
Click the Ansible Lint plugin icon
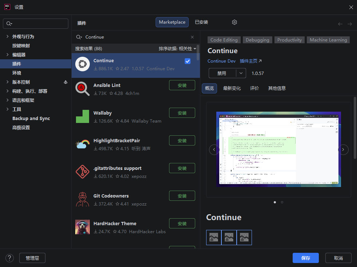tap(83, 89)
